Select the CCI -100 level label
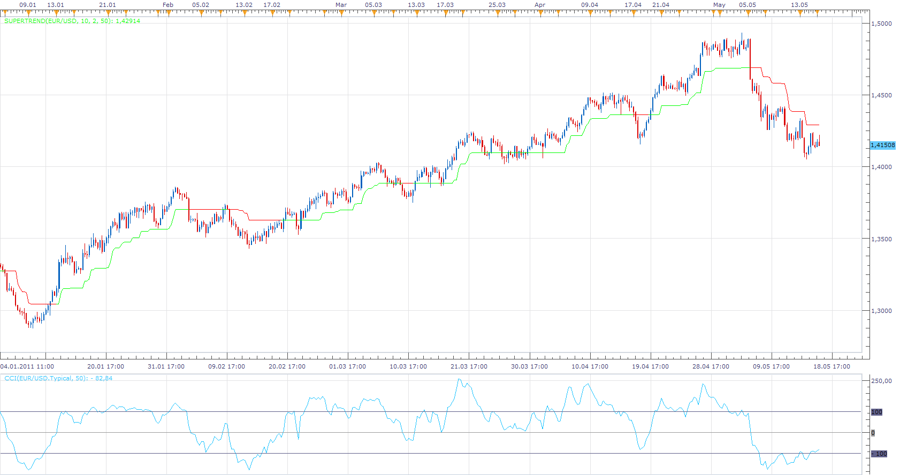This screenshot has height=475, width=900. click(x=879, y=454)
